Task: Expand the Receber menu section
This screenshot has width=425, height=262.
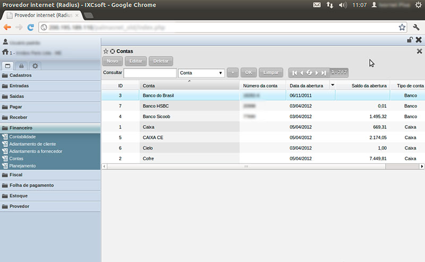Action: (x=50, y=117)
